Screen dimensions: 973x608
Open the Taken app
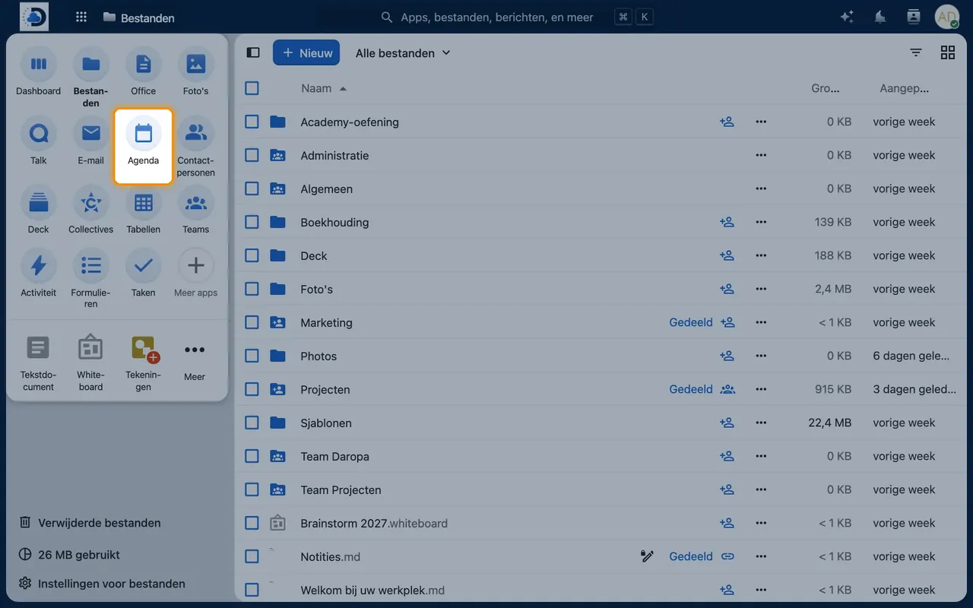pyautogui.click(x=143, y=274)
